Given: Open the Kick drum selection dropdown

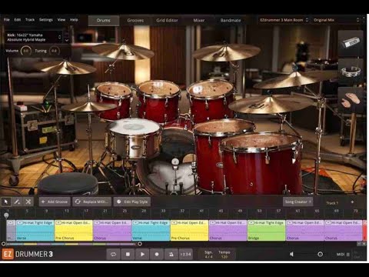Looking at the screenshot, I should point(34,38).
